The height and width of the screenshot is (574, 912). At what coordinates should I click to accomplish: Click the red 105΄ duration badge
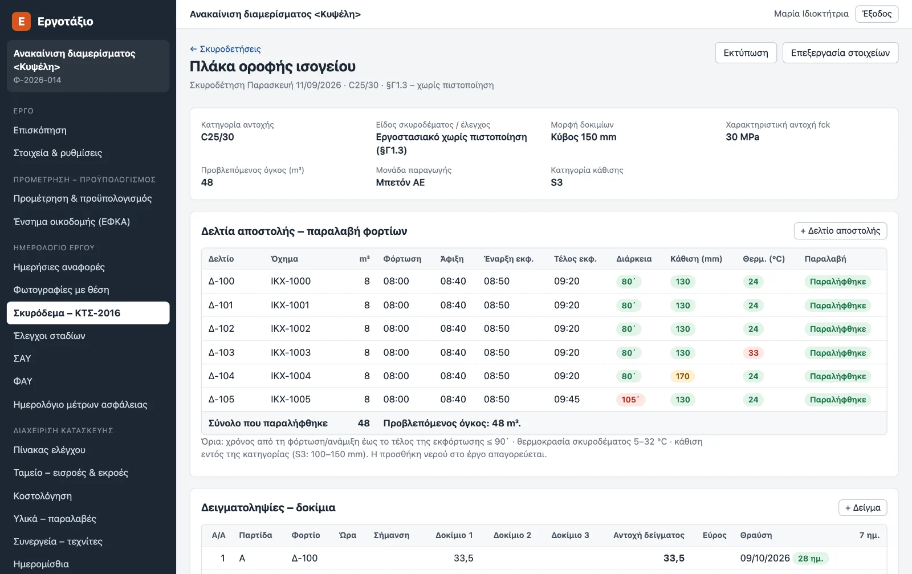click(630, 400)
